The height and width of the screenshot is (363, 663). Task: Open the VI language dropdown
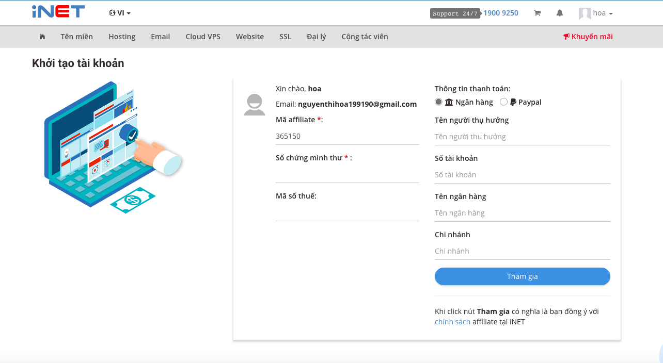point(120,13)
